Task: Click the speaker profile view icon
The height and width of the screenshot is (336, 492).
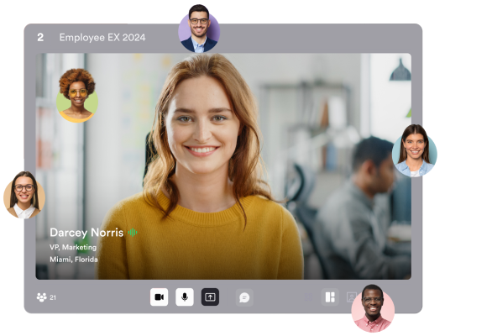Action: pos(352,297)
